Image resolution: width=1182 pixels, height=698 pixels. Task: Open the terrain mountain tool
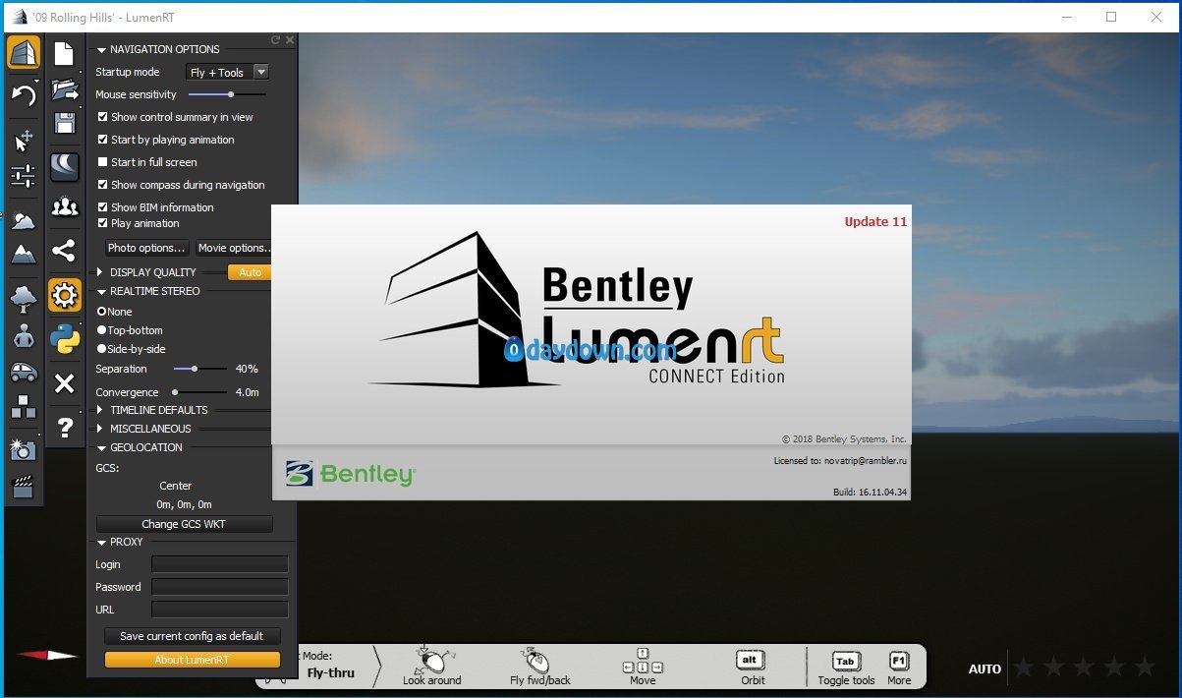pos(24,254)
